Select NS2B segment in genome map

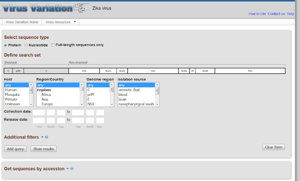pyautogui.click(x=122, y=71)
